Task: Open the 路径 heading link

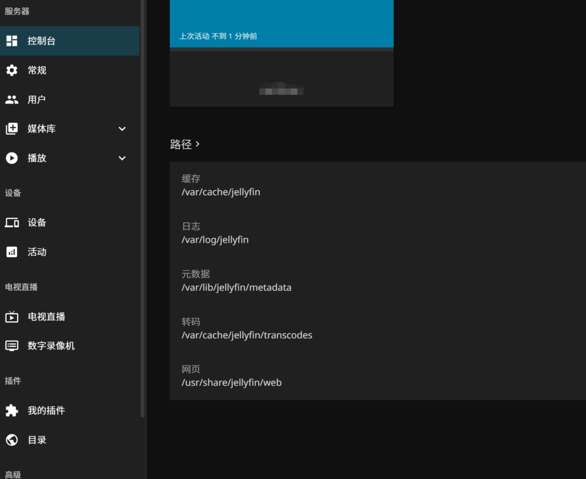Action: tap(181, 144)
